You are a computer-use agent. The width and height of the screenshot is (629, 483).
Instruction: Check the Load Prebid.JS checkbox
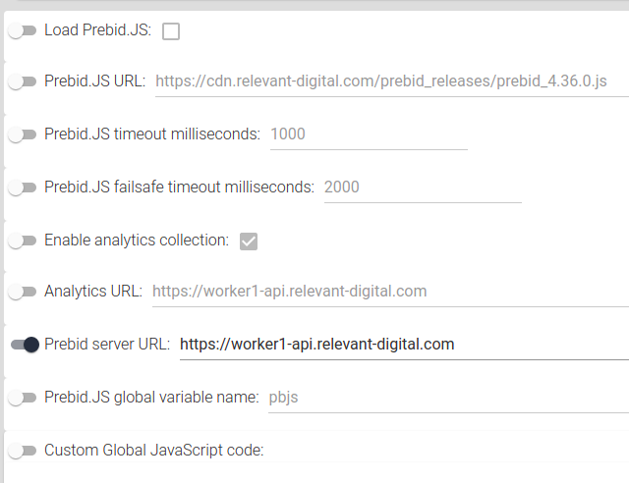click(x=171, y=31)
